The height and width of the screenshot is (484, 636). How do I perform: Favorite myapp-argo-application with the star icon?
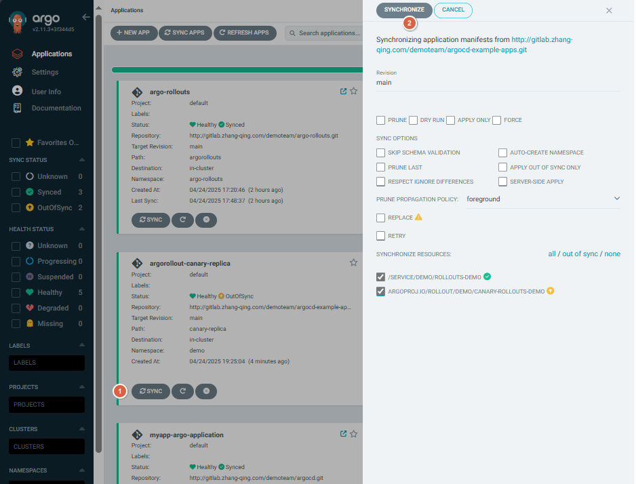(354, 434)
